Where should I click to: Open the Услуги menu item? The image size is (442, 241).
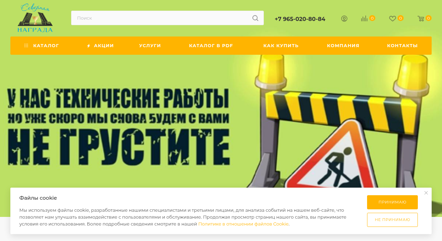point(150,45)
